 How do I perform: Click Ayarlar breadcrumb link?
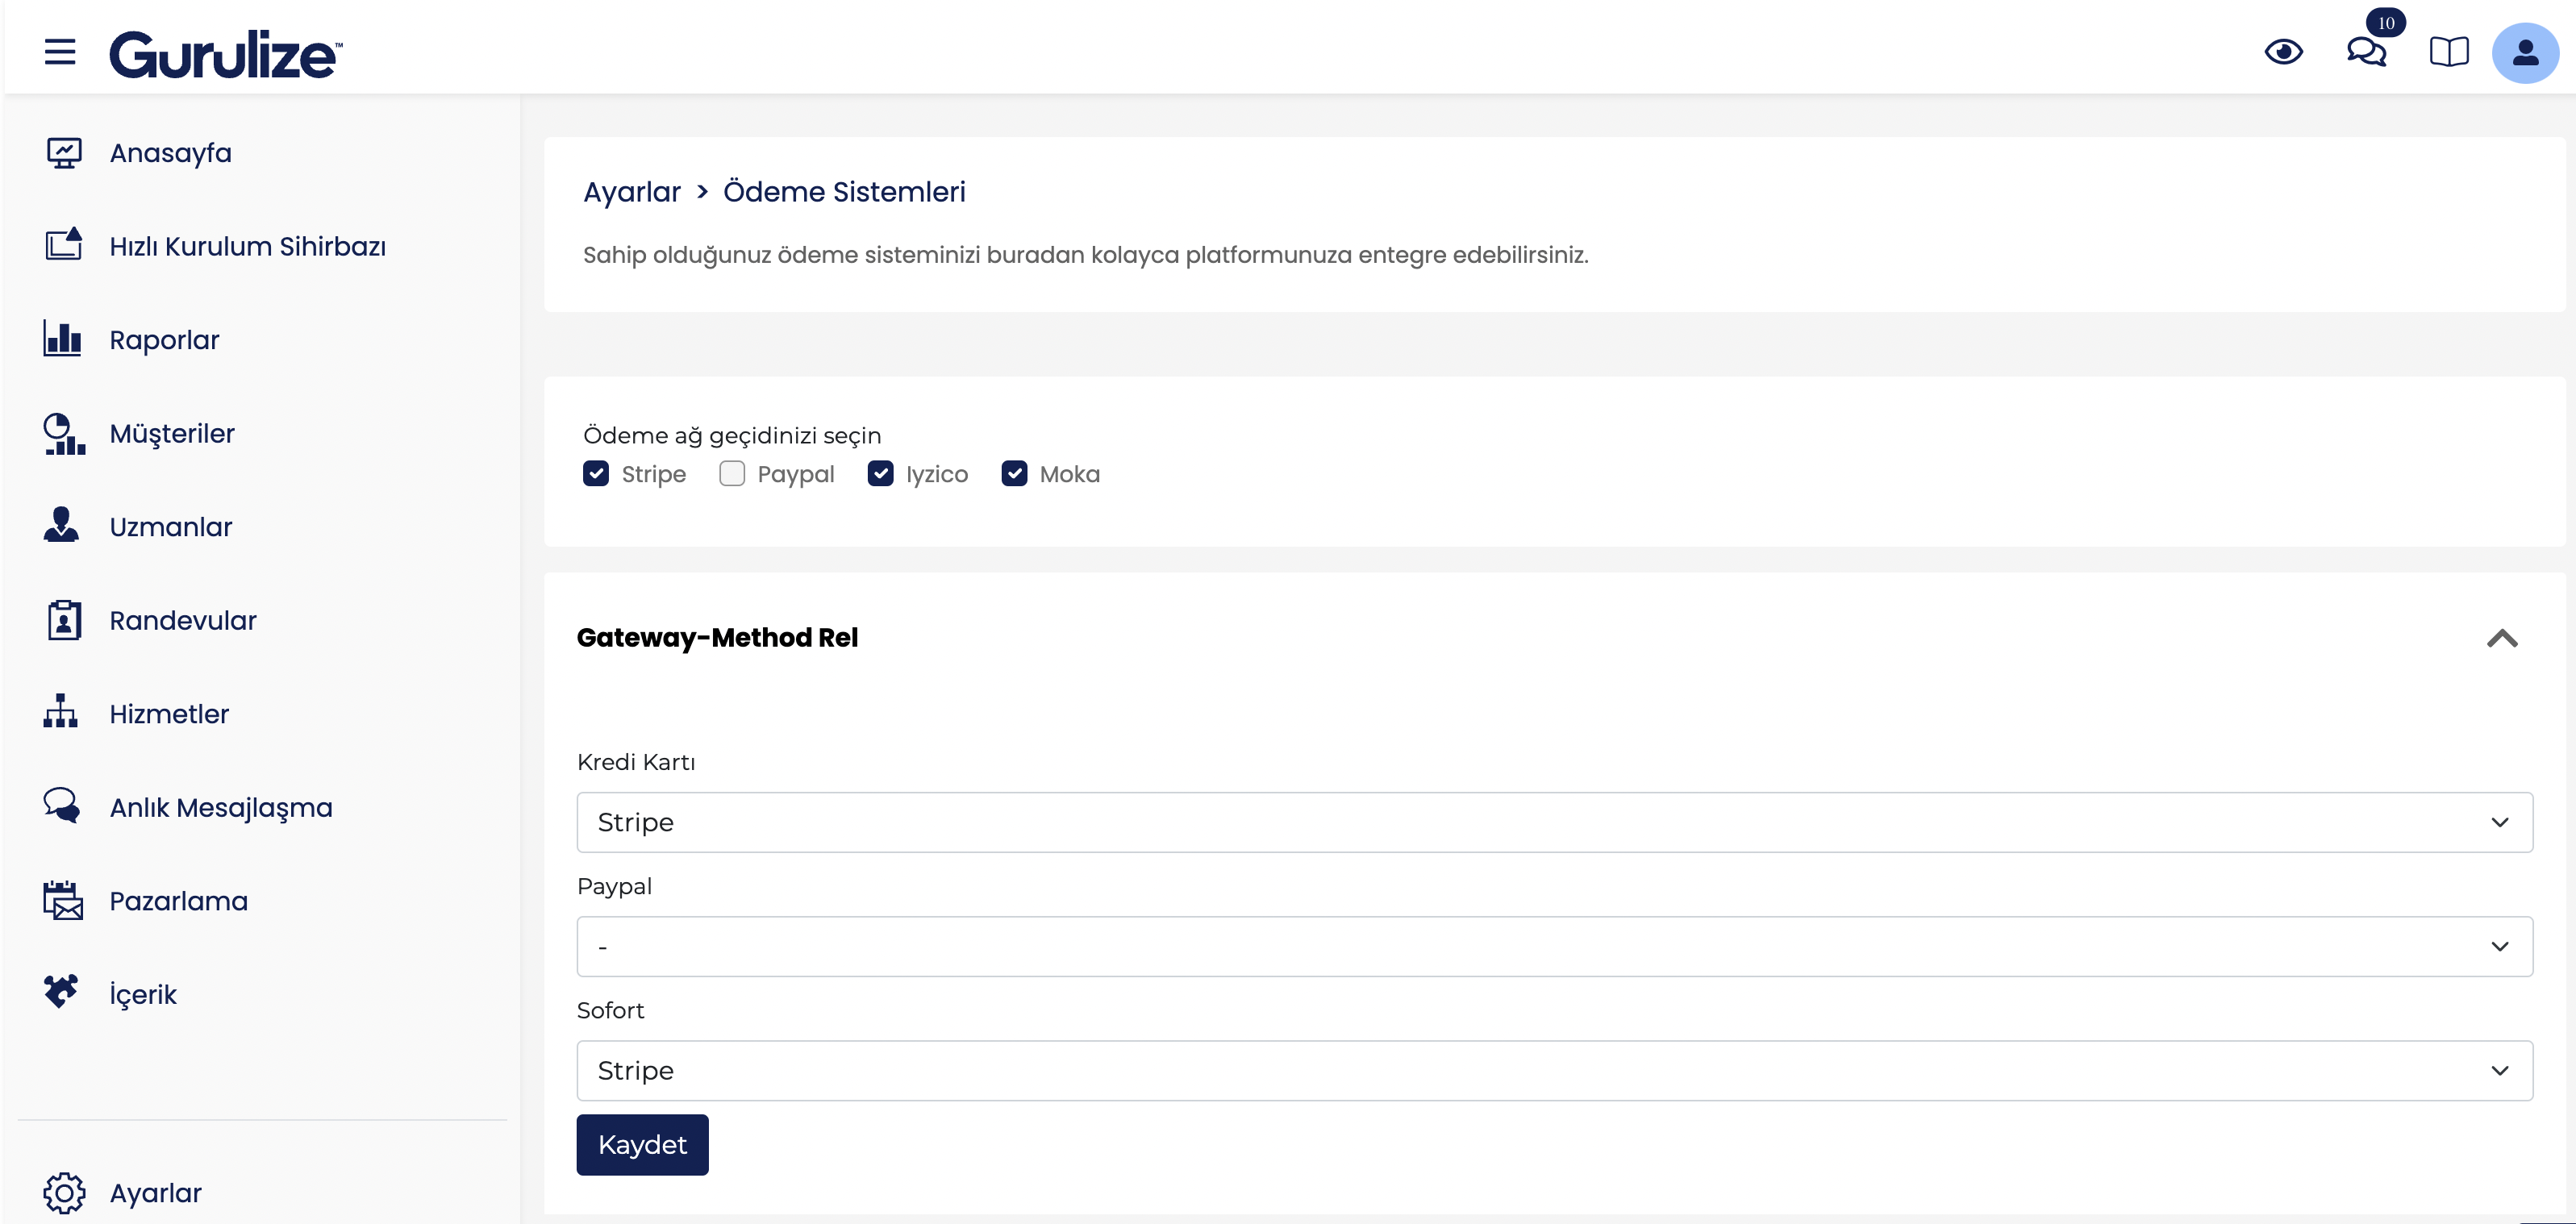tap(632, 192)
